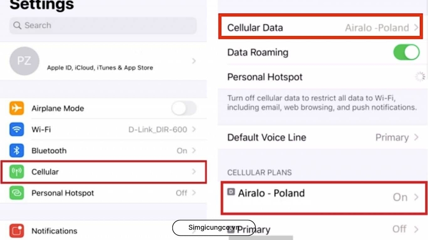The width and height of the screenshot is (428, 240).
Task: Click the Airplane Mode orange icon
Action: pyautogui.click(x=17, y=108)
